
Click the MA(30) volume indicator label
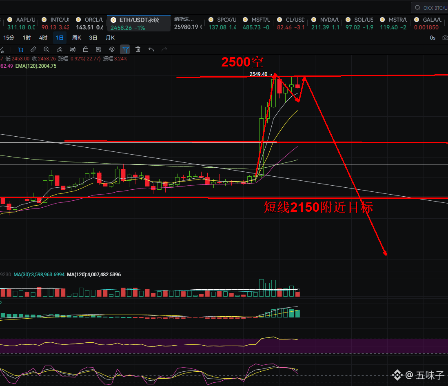pos(39,275)
